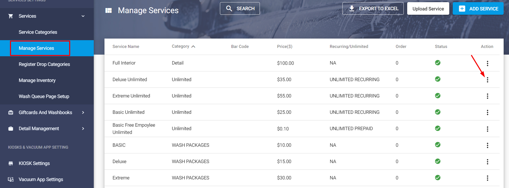Open action menu for Deluxe Unlimited row
This screenshot has height=188, width=509.
point(487,80)
